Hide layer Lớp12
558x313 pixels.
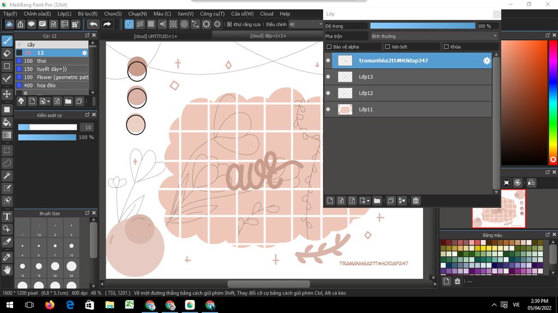(328, 93)
